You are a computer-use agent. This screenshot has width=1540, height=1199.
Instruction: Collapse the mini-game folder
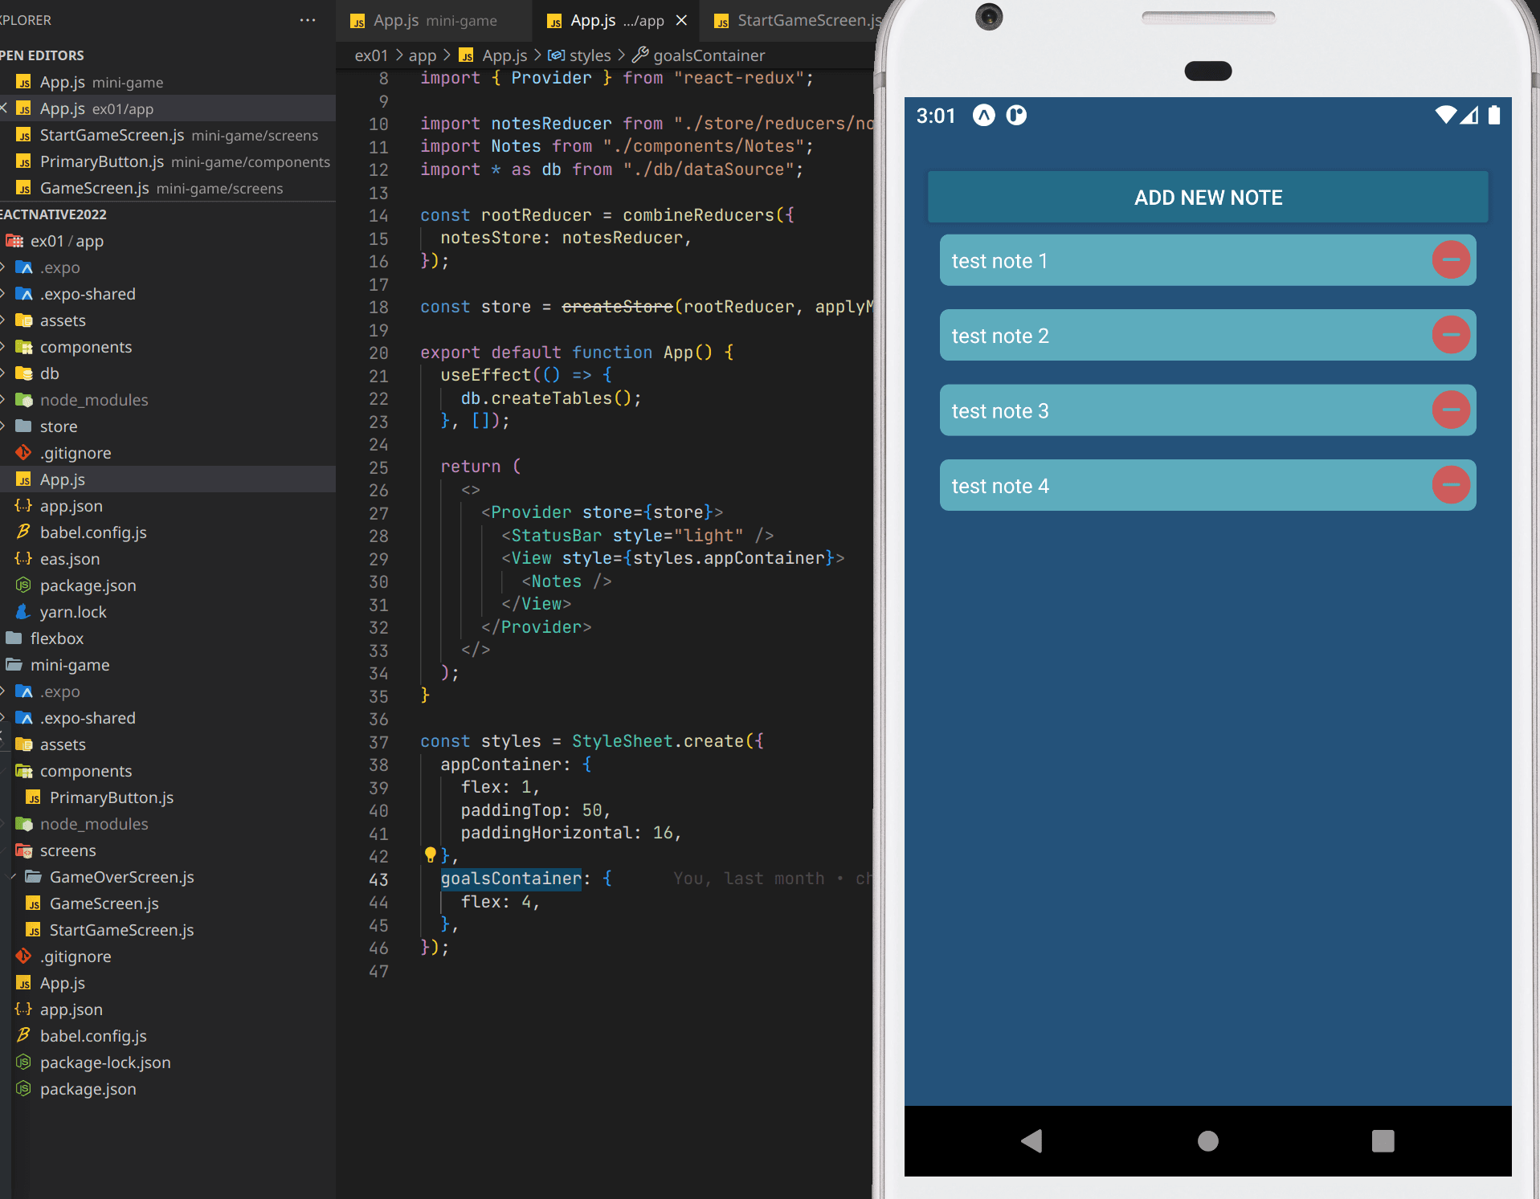point(168,665)
